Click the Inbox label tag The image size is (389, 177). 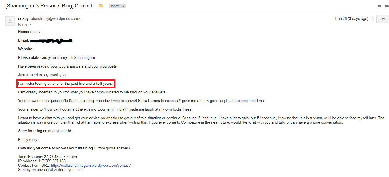point(115,6)
